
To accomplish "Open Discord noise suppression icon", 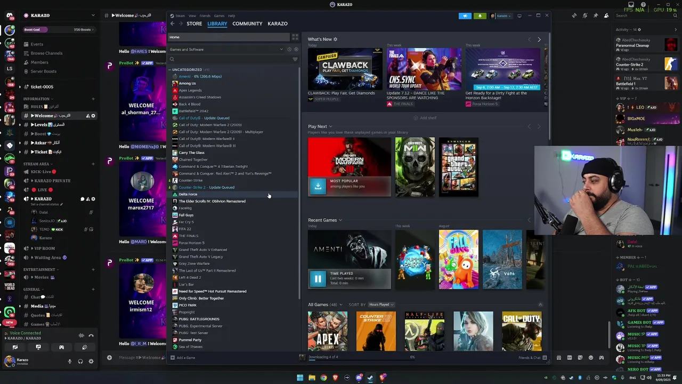I will 81,335.
